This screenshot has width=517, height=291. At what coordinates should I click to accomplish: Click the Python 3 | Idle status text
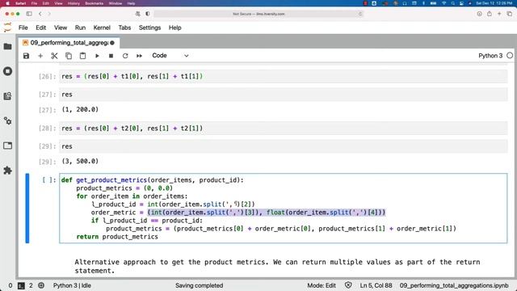pyautogui.click(x=72, y=285)
